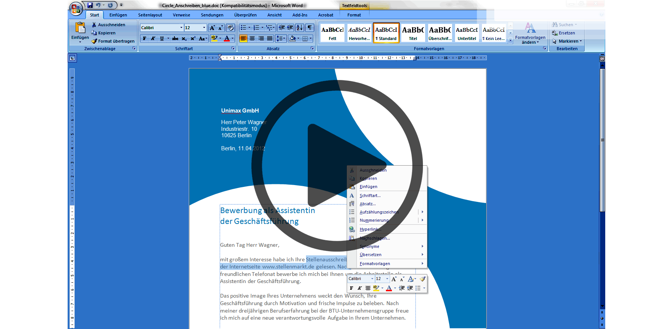Image resolution: width=668 pixels, height=329 pixels.
Task: Clear formatting using the ribbon eraser icon
Action: pos(230,28)
